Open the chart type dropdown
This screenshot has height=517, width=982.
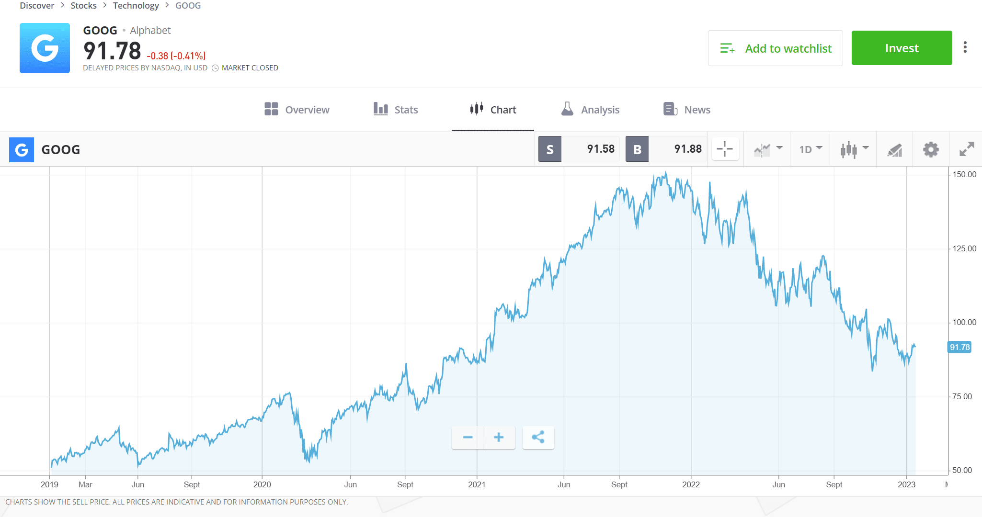tap(766, 149)
